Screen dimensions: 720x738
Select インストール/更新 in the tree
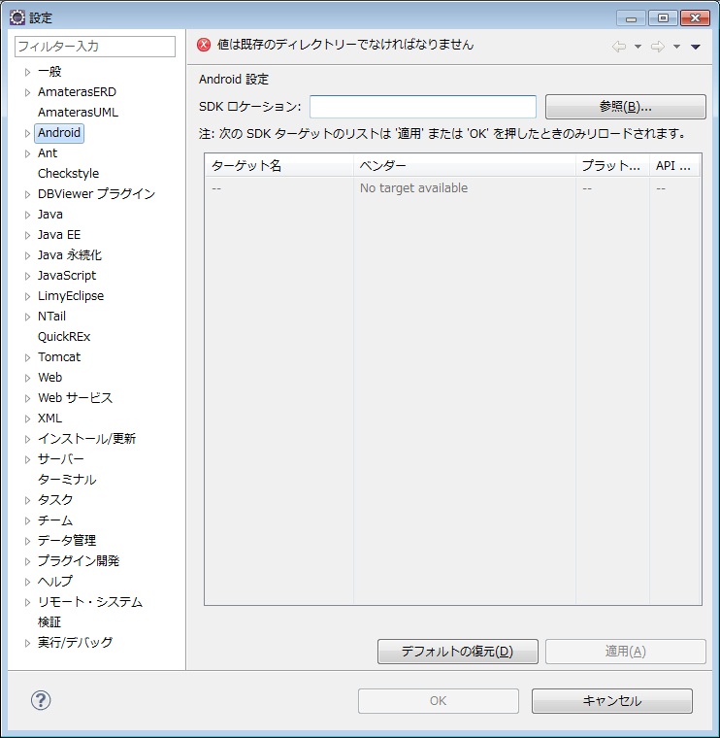[87, 439]
